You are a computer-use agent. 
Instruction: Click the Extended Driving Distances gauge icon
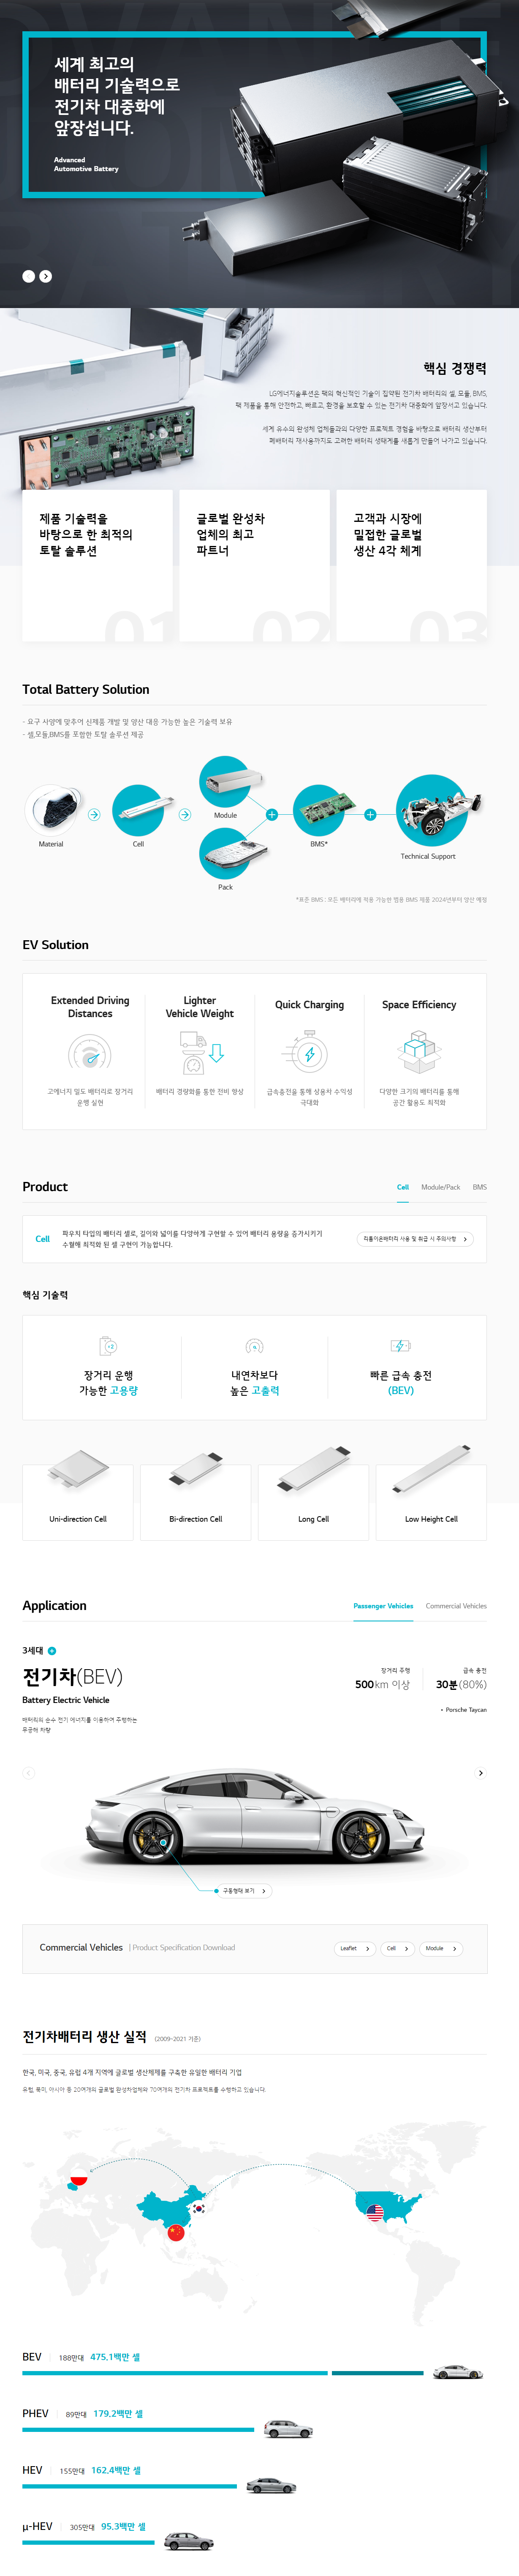90,1054
